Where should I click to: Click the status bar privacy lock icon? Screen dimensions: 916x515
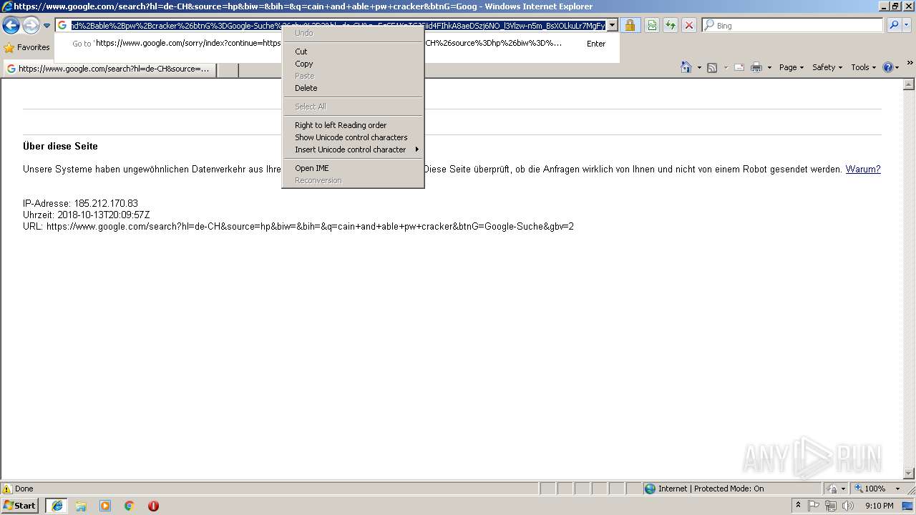pos(832,489)
